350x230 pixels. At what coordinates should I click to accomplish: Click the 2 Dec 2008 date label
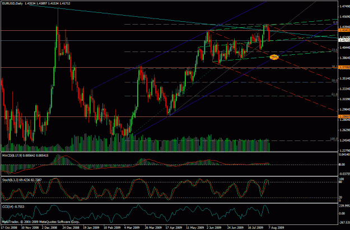coord(49,228)
